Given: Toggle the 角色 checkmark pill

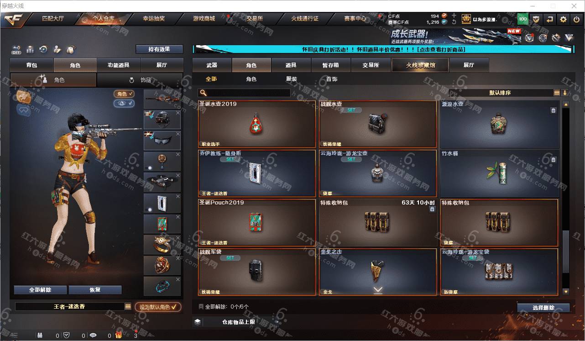Looking at the screenshot, I should tap(124, 94).
